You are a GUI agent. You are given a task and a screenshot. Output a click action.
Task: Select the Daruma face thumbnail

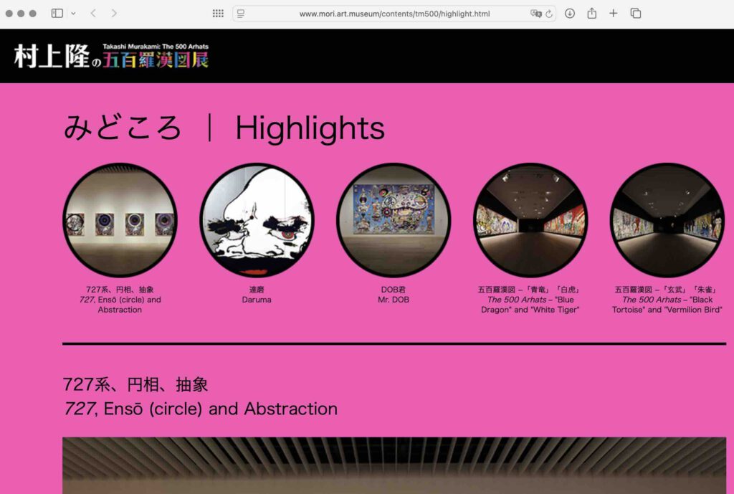coord(257,220)
